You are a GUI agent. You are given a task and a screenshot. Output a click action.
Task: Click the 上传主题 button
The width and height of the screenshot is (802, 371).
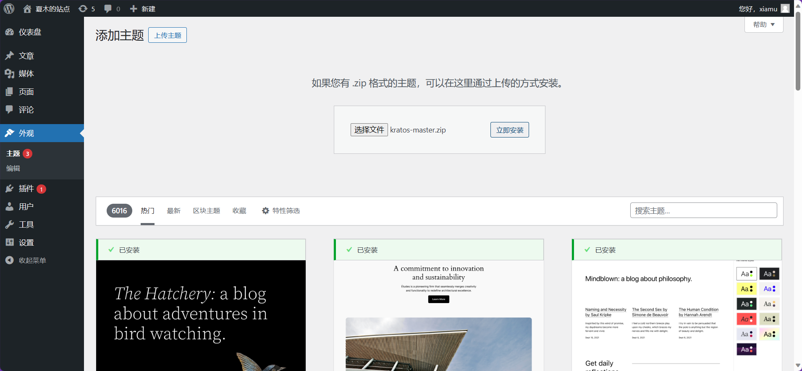coord(168,35)
